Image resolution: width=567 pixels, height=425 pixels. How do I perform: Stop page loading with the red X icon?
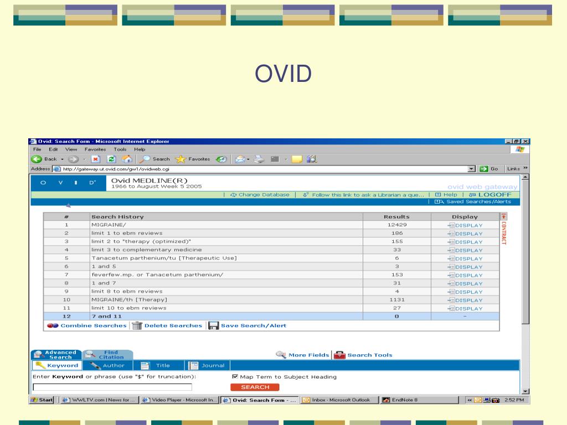coord(95,159)
